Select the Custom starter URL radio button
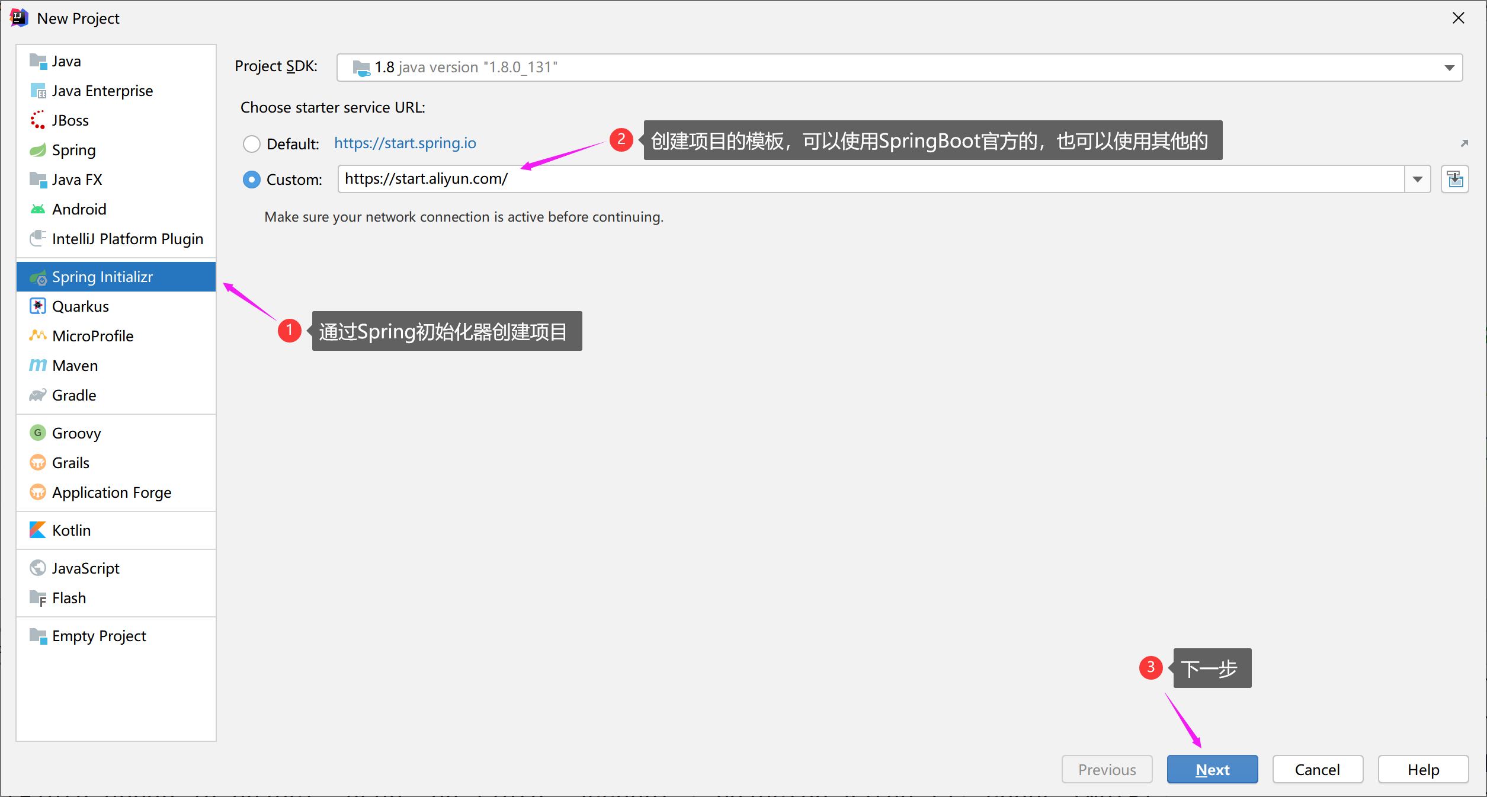This screenshot has height=797, width=1487. click(252, 180)
